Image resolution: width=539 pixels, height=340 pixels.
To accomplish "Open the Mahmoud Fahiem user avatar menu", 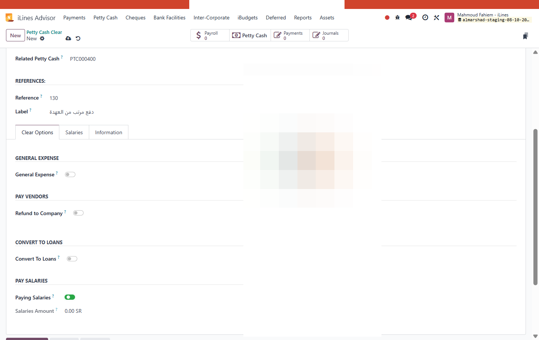I will [449, 18].
